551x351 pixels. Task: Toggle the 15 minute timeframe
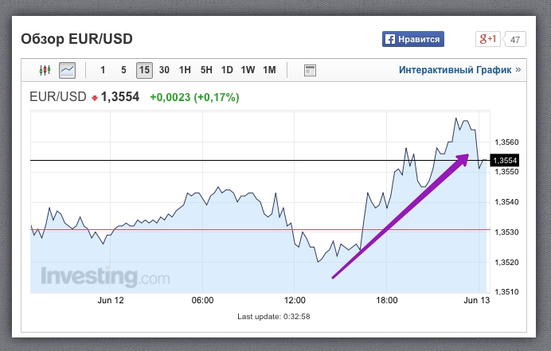coord(144,70)
